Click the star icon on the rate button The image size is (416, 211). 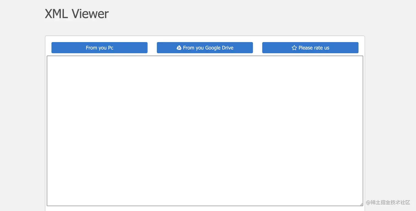pyautogui.click(x=294, y=48)
